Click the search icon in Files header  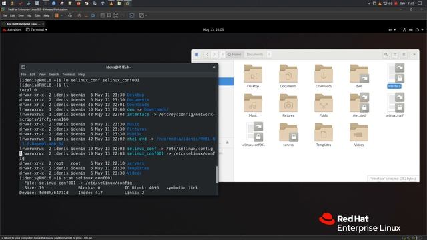coord(386,55)
